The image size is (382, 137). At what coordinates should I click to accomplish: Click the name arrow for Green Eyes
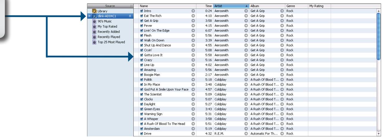click(193, 109)
